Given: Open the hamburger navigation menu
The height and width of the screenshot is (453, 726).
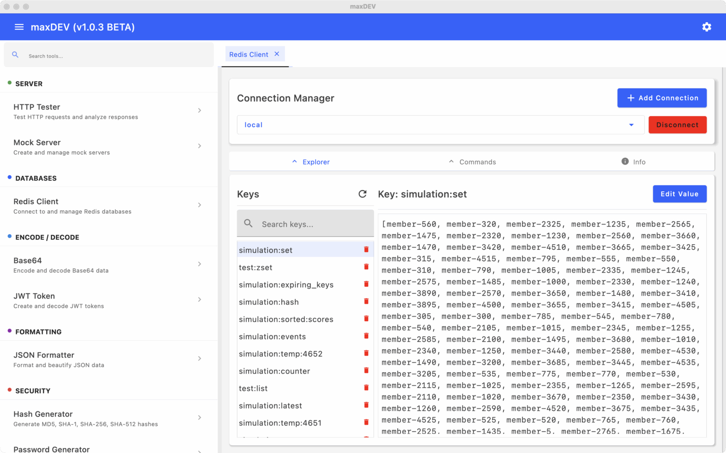Looking at the screenshot, I should pyautogui.click(x=19, y=27).
